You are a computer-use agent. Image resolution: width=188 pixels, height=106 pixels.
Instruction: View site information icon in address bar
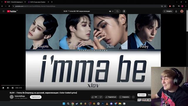coord(14,6)
